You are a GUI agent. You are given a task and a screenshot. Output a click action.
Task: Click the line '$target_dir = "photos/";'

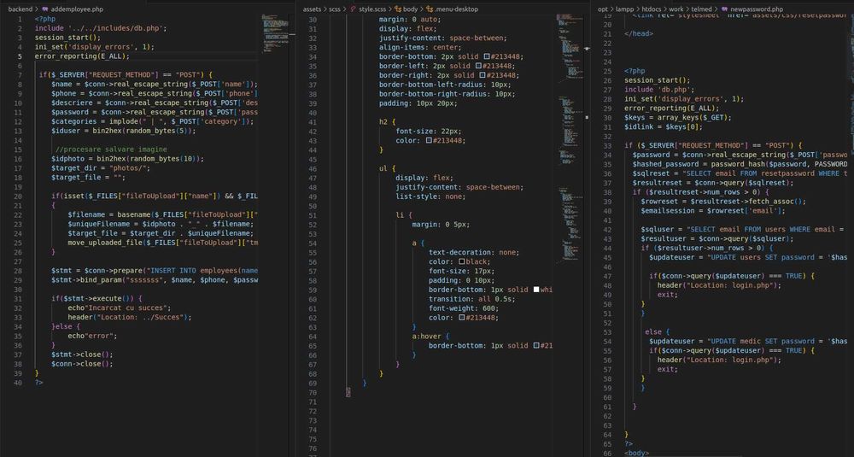[100, 168]
